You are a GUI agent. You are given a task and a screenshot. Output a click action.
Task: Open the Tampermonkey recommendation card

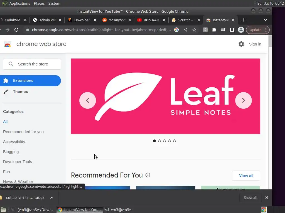click(230, 188)
